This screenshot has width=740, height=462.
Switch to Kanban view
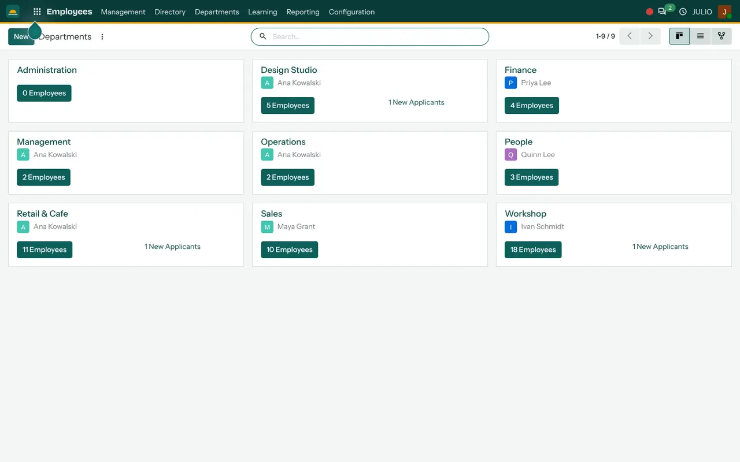679,36
